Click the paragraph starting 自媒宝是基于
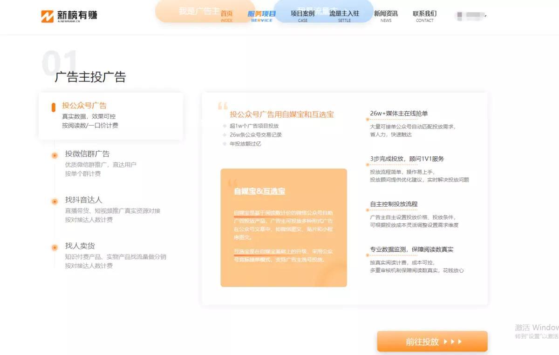Viewport: 559px width, 355px height. [x=283, y=225]
